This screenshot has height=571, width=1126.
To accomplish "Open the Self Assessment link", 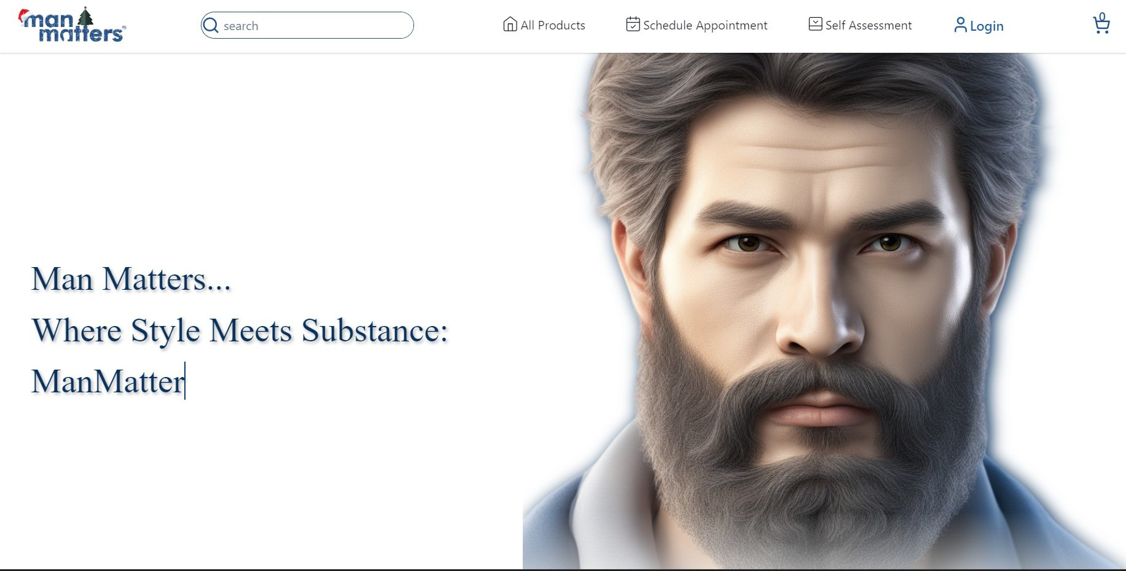I will pyautogui.click(x=868, y=25).
